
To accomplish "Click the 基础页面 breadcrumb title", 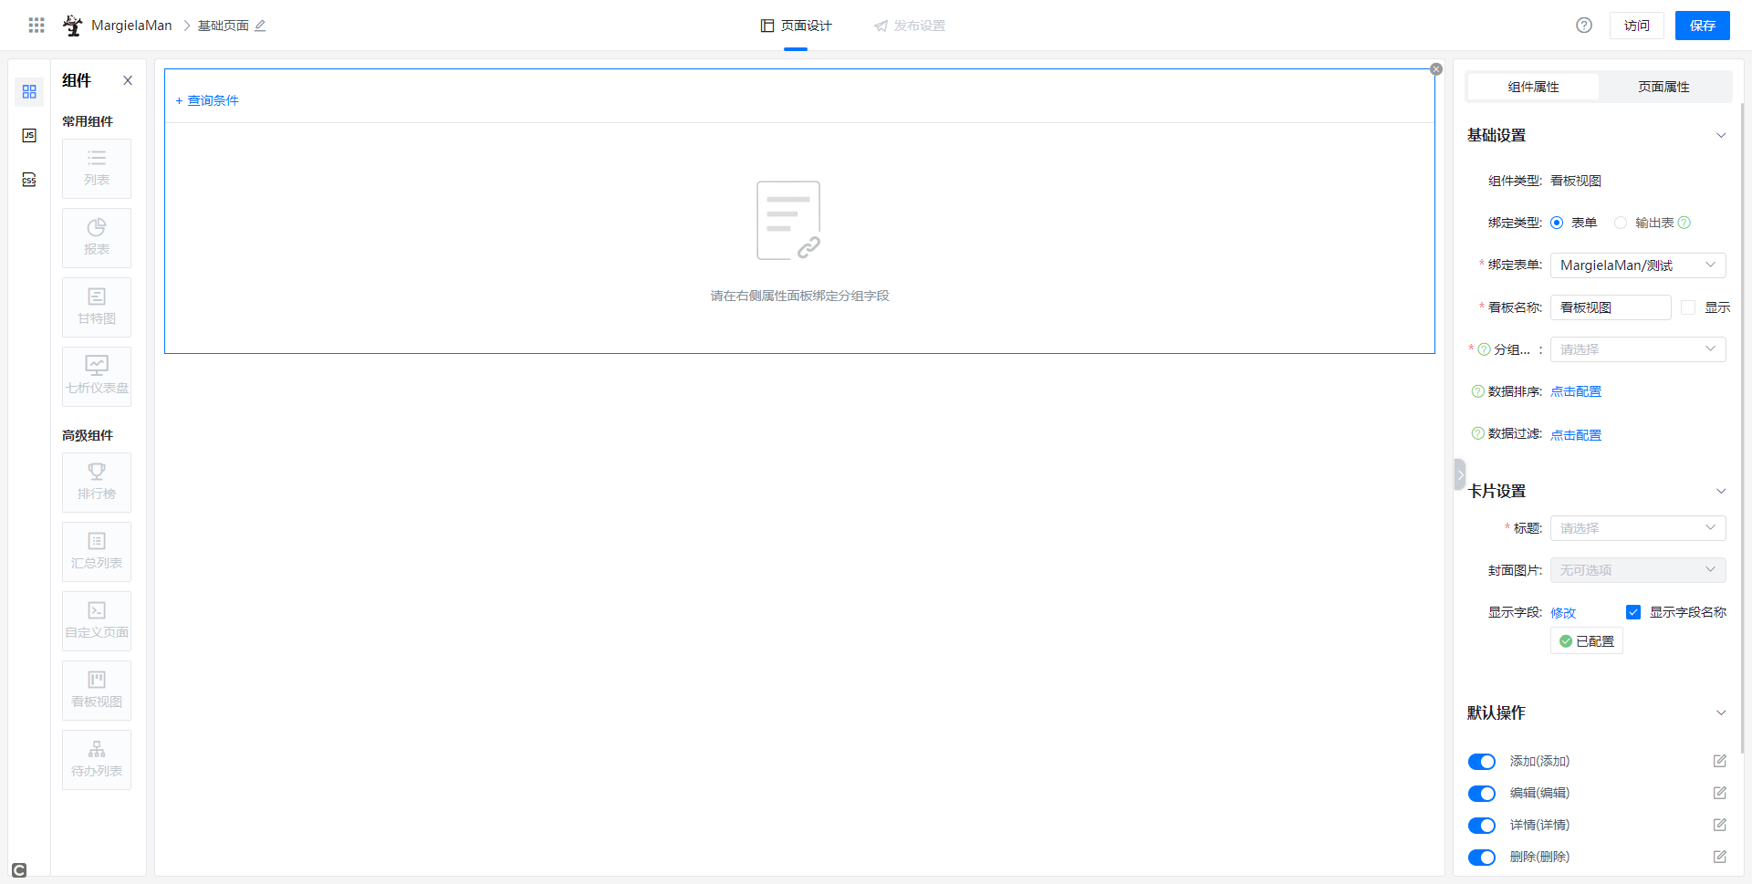I will (224, 26).
